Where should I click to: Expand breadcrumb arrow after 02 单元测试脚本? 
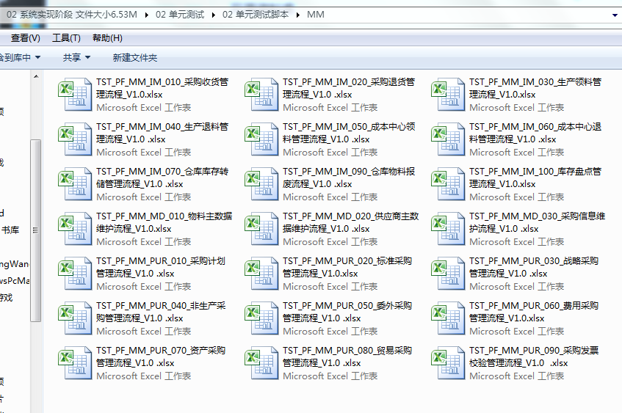[298, 15]
